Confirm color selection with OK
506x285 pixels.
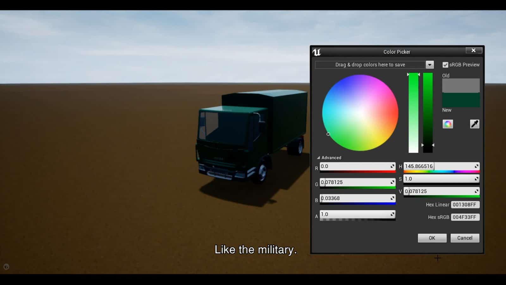point(432,238)
